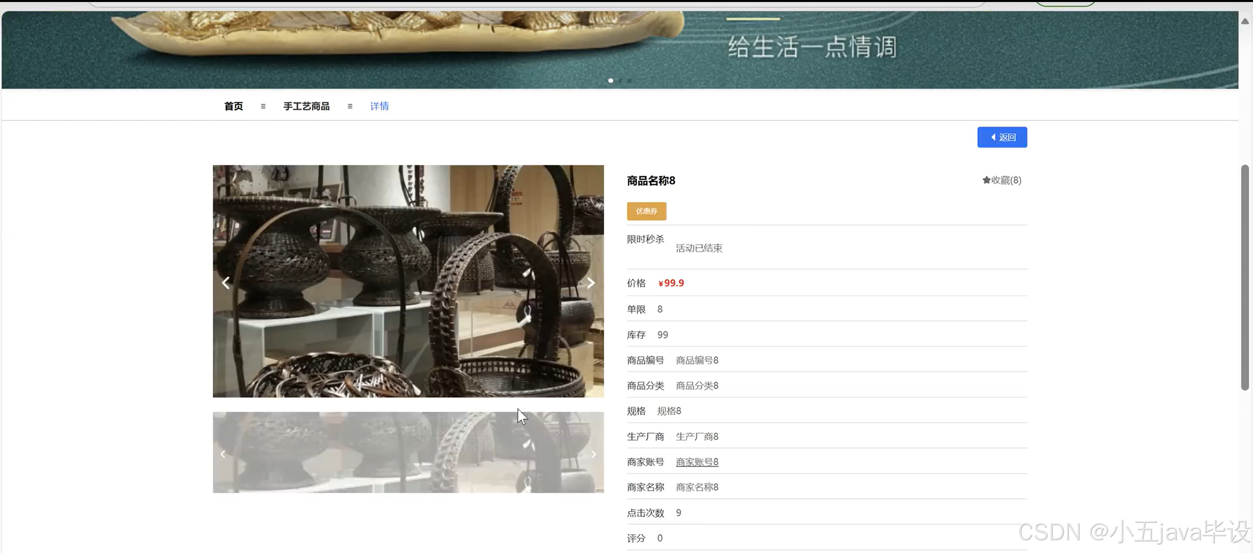Click the large basket product photo
This screenshot has width=1253, height=553.
pyautogui.click(x=408, y=281)
